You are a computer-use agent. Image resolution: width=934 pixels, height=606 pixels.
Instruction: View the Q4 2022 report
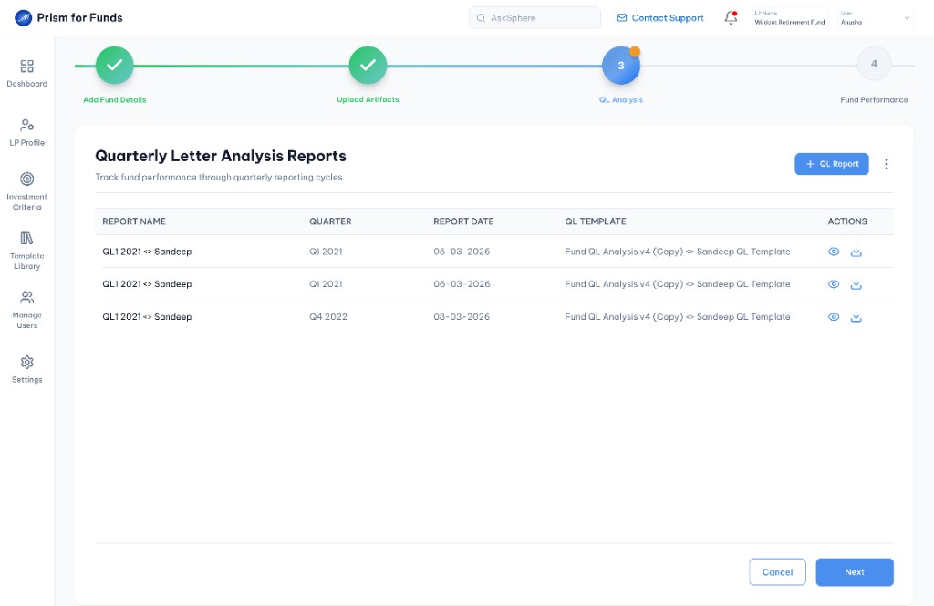834,317
